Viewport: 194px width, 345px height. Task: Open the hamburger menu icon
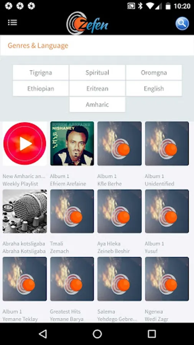[x=13, y=23]
